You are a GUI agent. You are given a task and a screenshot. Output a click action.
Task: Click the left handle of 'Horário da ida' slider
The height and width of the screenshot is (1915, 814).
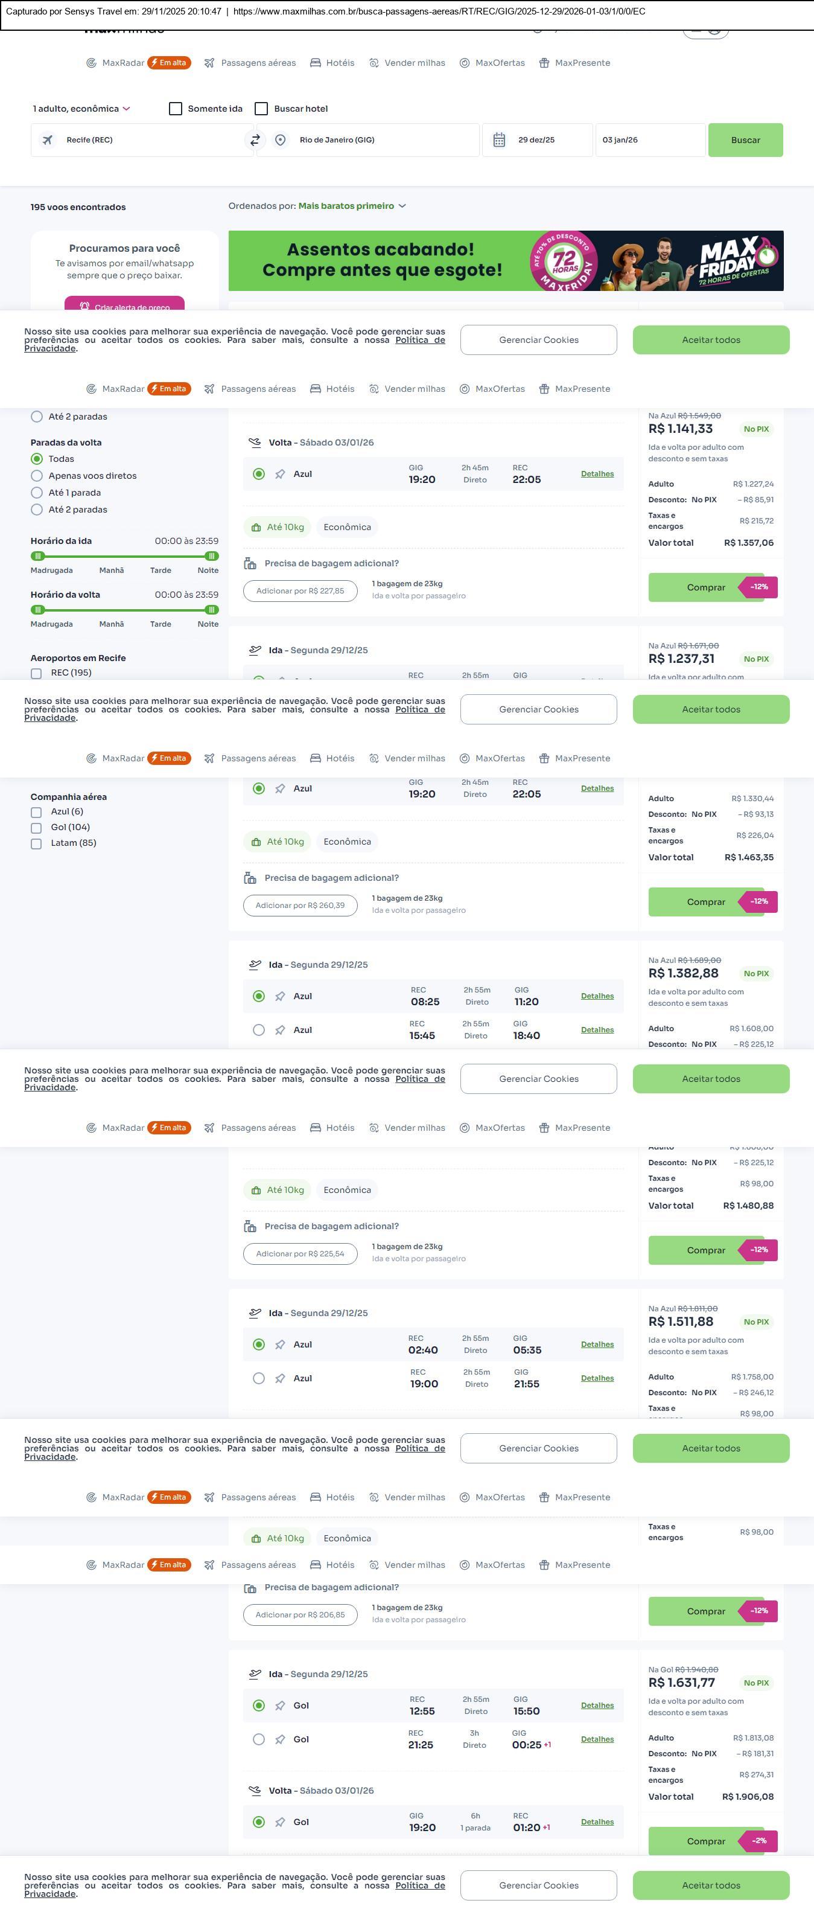pos(38,556)
